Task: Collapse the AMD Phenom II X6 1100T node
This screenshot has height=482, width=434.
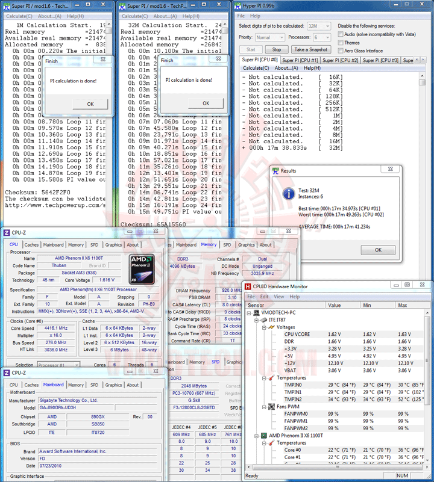Action: click(256, 436)
